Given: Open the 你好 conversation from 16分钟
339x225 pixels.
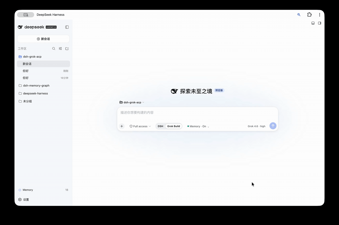Looking at the screenshot, I should pos(43,78).
